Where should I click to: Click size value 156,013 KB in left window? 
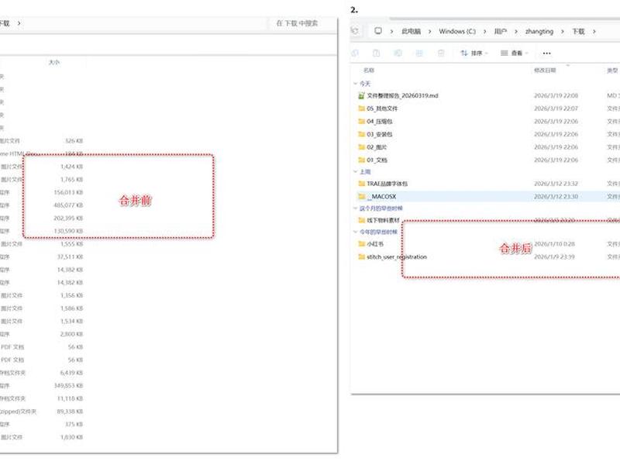[x=68, y=192]
